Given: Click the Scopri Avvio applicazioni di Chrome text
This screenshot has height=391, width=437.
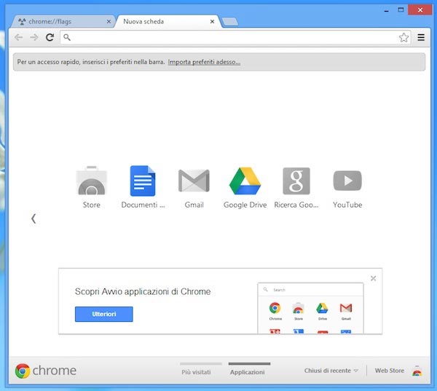Looking at the screenshot, I should (143, 291).
